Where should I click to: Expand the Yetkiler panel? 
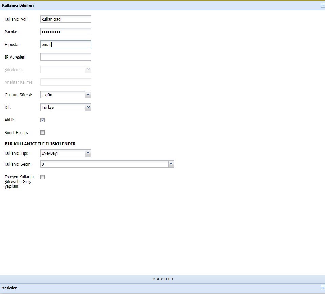click(x=323, y=288)
